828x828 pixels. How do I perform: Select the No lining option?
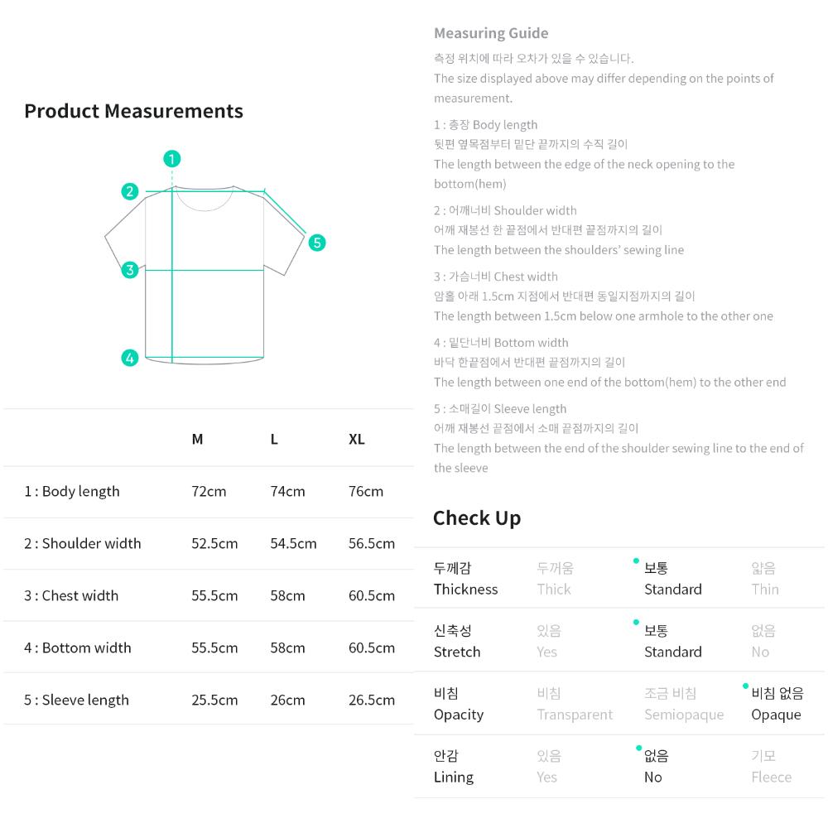pyautogui.click(x=655, y=767)
